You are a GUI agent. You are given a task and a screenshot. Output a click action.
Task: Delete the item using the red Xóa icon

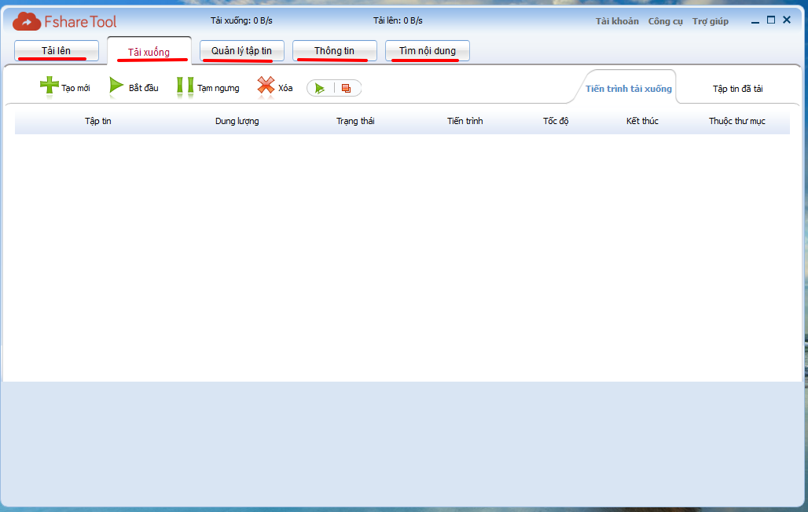pyautogui.click(x=266, y=86)
